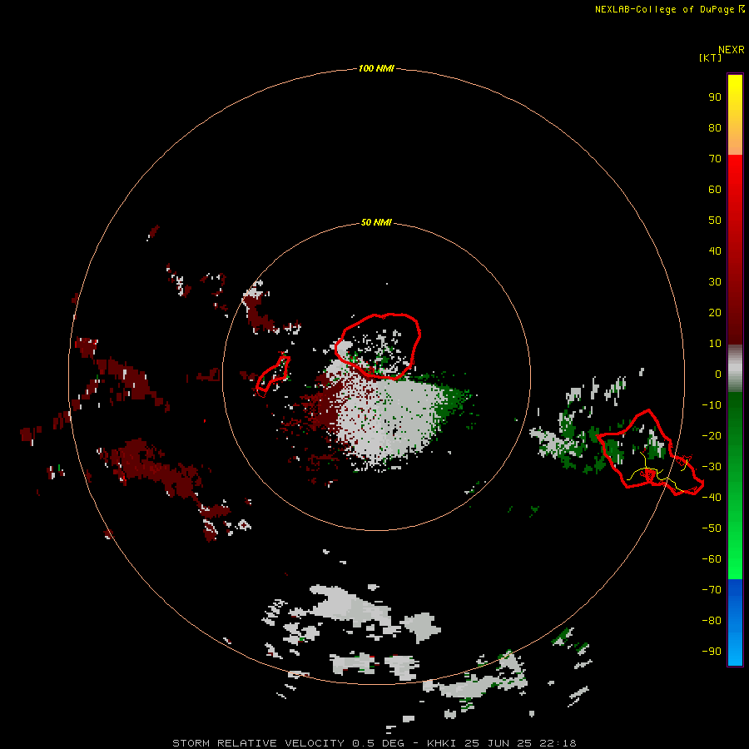The width and height of the screenshot is (749, 749).
Task: Click the Storm Relative Velocity caption at bottom
Action: [x=374, y=743]
